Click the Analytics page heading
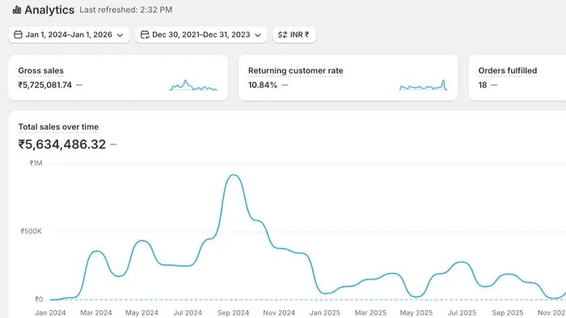The width and height of the screenshot is (566, 318). tap(49, 10)
